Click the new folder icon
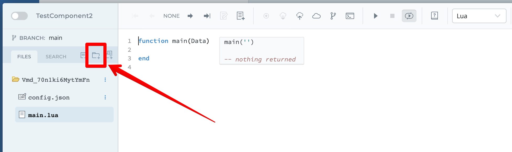 96,55
